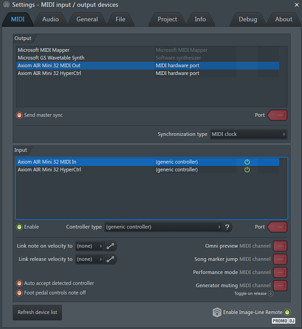This screenshot has height=329, width=302.
Task: Toggle Send master sync
Action: 19,115
